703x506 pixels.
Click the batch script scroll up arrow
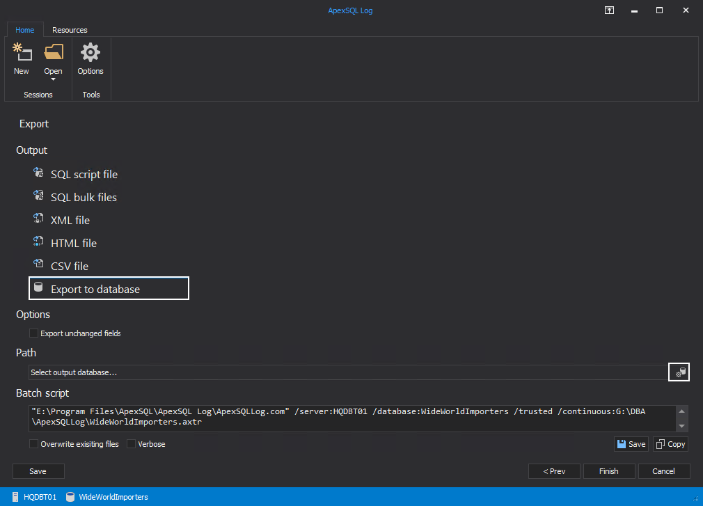click(681, 411)
